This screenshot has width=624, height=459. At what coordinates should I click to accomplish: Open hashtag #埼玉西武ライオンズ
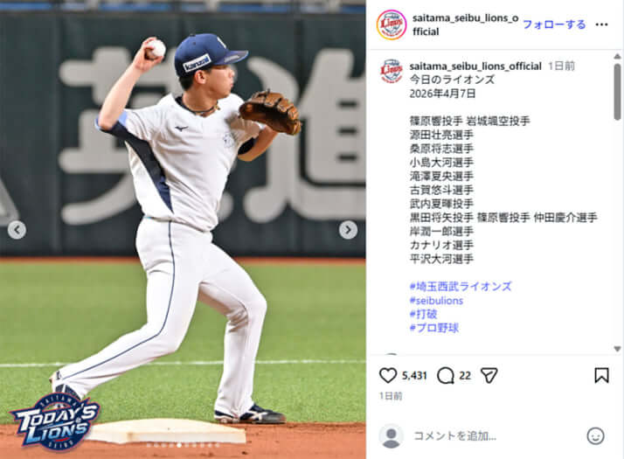[x=461, y=286]
